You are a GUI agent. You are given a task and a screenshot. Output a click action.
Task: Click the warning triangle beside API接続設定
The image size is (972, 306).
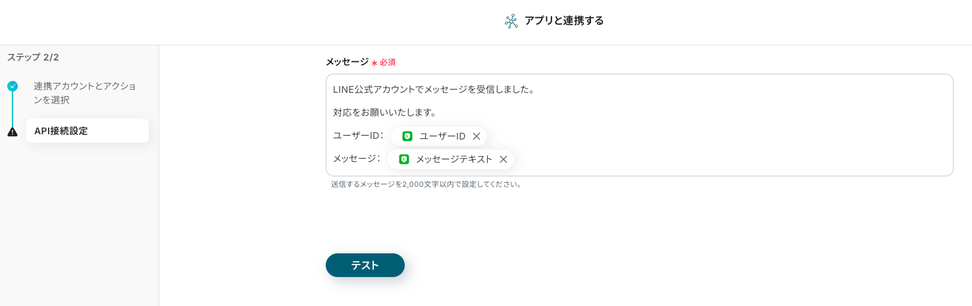(x=13, y=132)
